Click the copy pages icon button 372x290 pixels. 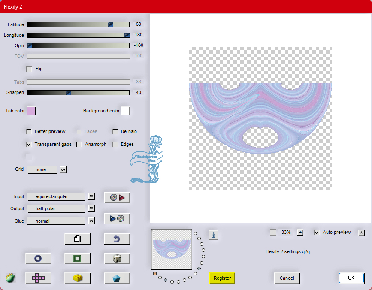pos(78,239)
